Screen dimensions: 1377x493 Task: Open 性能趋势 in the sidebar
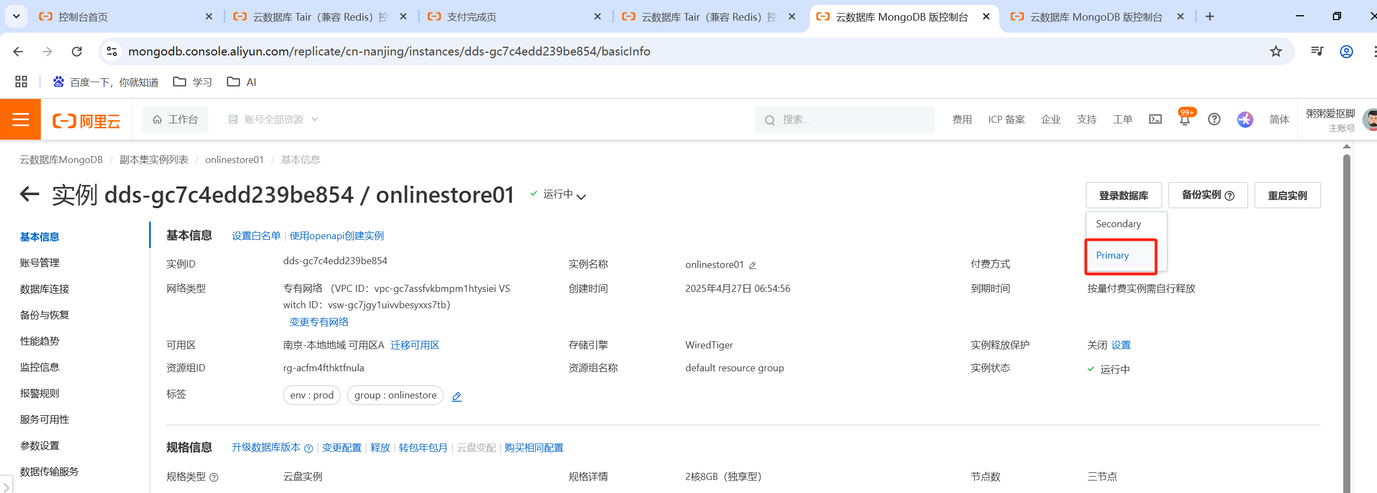coord(40,341)
